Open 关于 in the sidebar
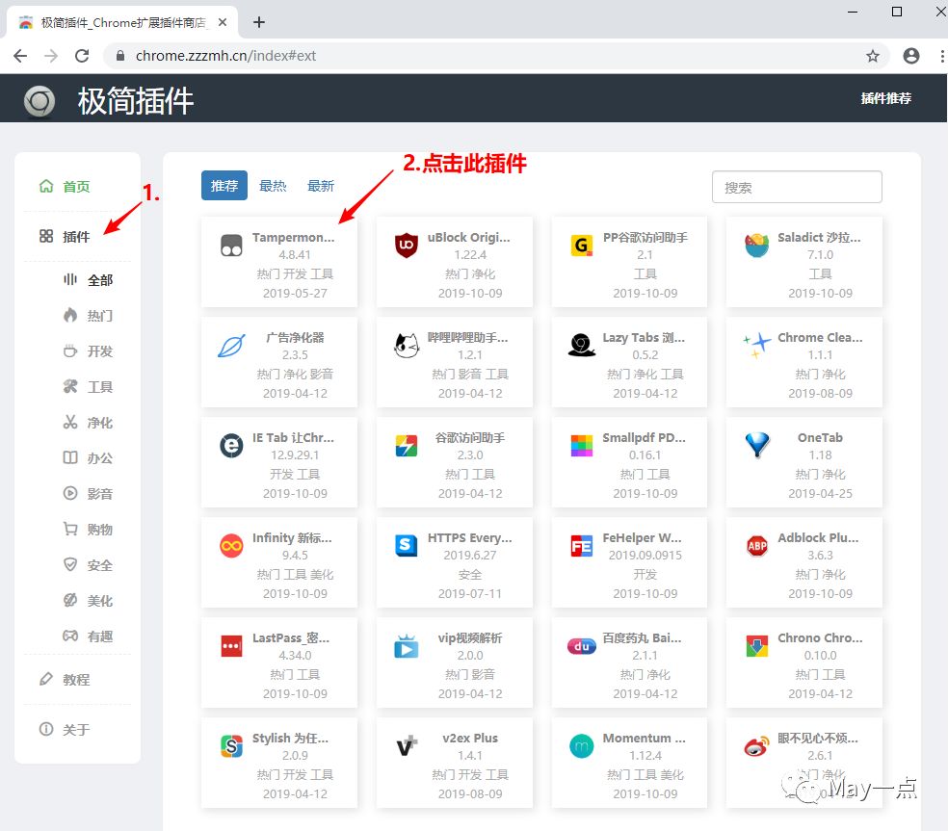Screen dimensions: 948x831 point(77,730)
